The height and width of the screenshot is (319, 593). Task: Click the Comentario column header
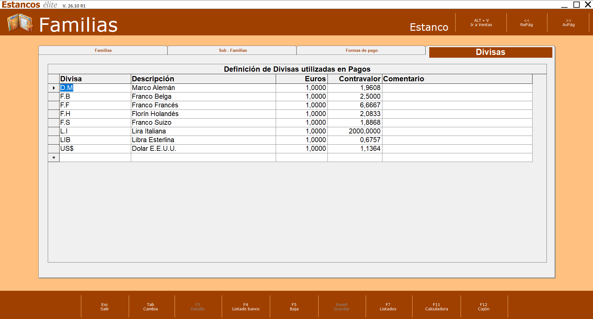pyautogui.click(x=457, y=79)
